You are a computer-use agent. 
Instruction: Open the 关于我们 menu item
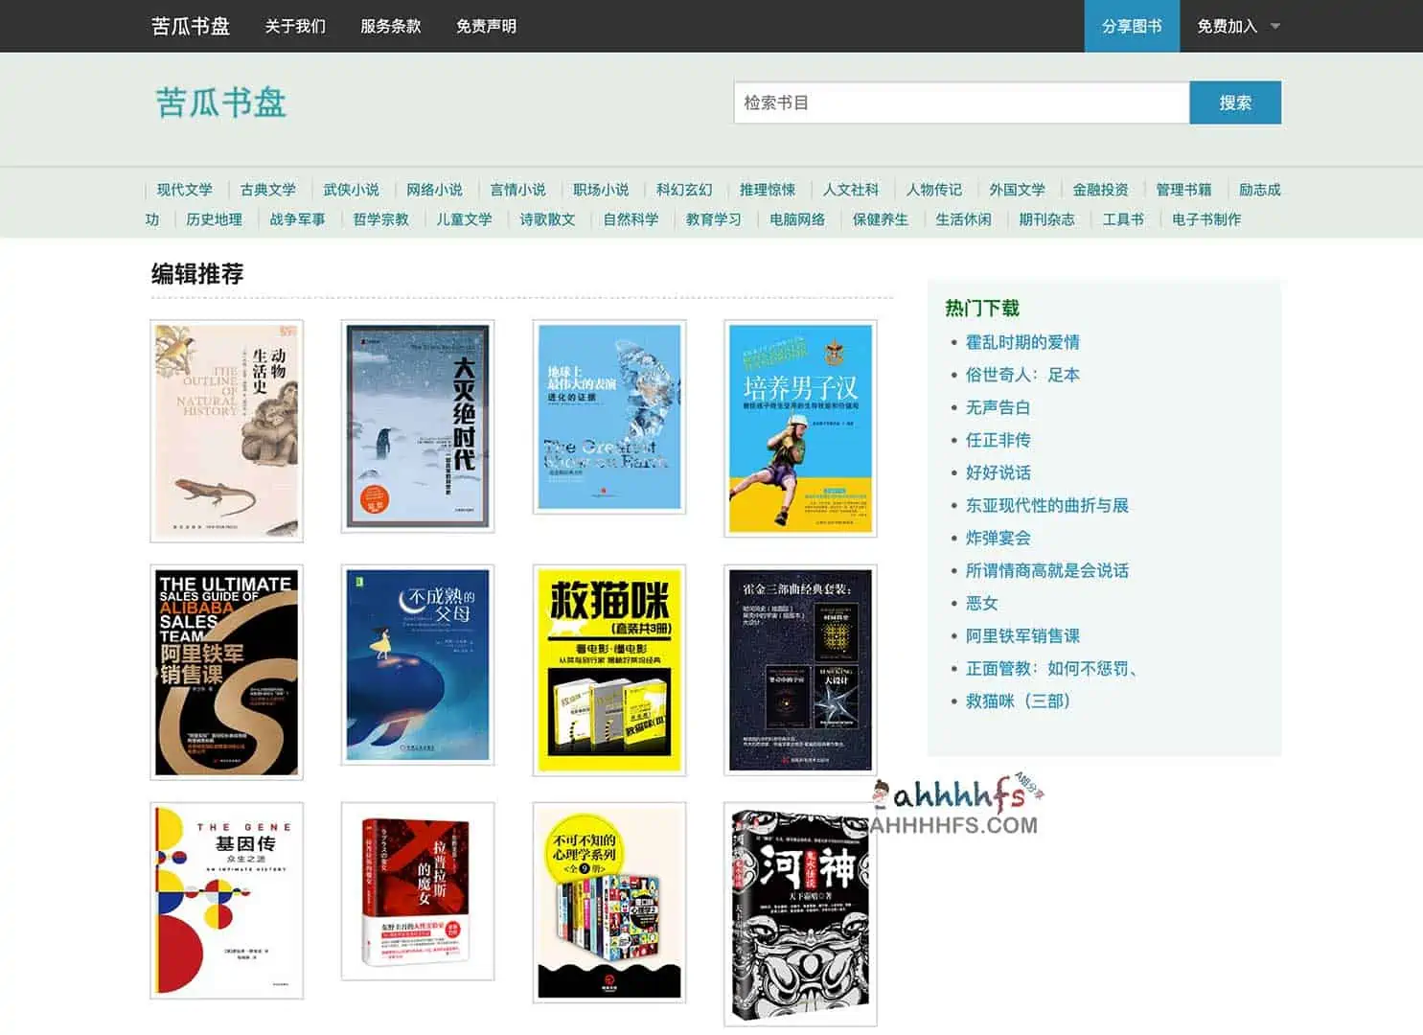[293, 26]
